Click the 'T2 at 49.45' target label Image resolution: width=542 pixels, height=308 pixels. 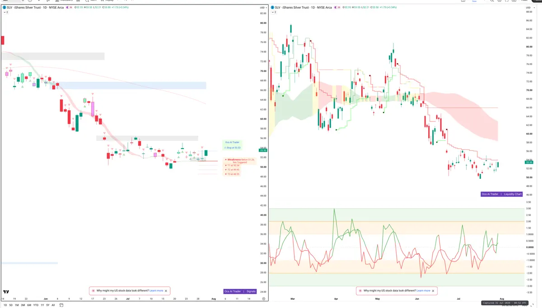(x=232, y=170)
